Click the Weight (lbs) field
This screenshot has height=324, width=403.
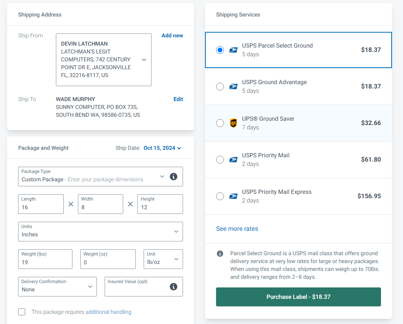pyautogui.click(x=45, y=259)
